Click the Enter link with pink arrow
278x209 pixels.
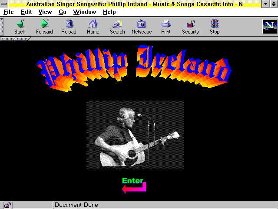pos(134,185)
